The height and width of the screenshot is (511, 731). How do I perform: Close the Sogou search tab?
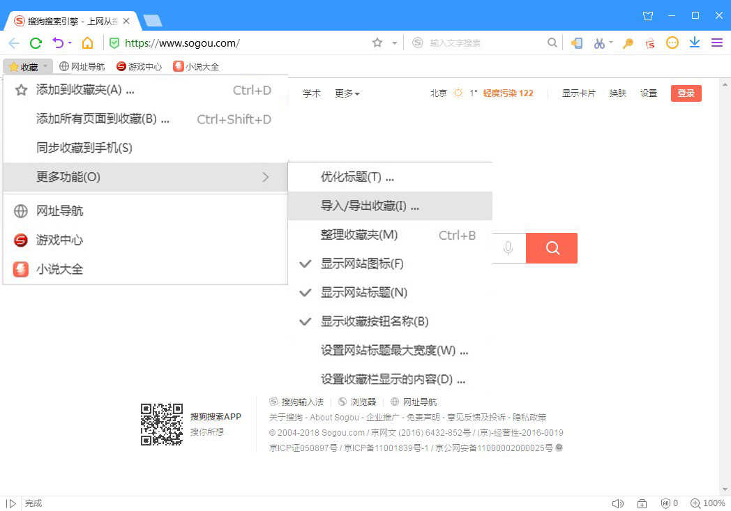[x=126, y=21]
